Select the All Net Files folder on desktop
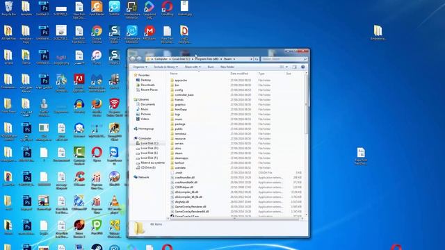445x250 pixels. click(8, 33)
